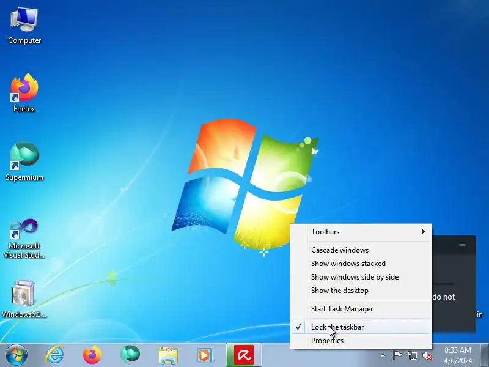Launch Internet Explorer from the taskbar
Image resolution: width=489 pixels, height=367 pixels.
tap(54, 355)
